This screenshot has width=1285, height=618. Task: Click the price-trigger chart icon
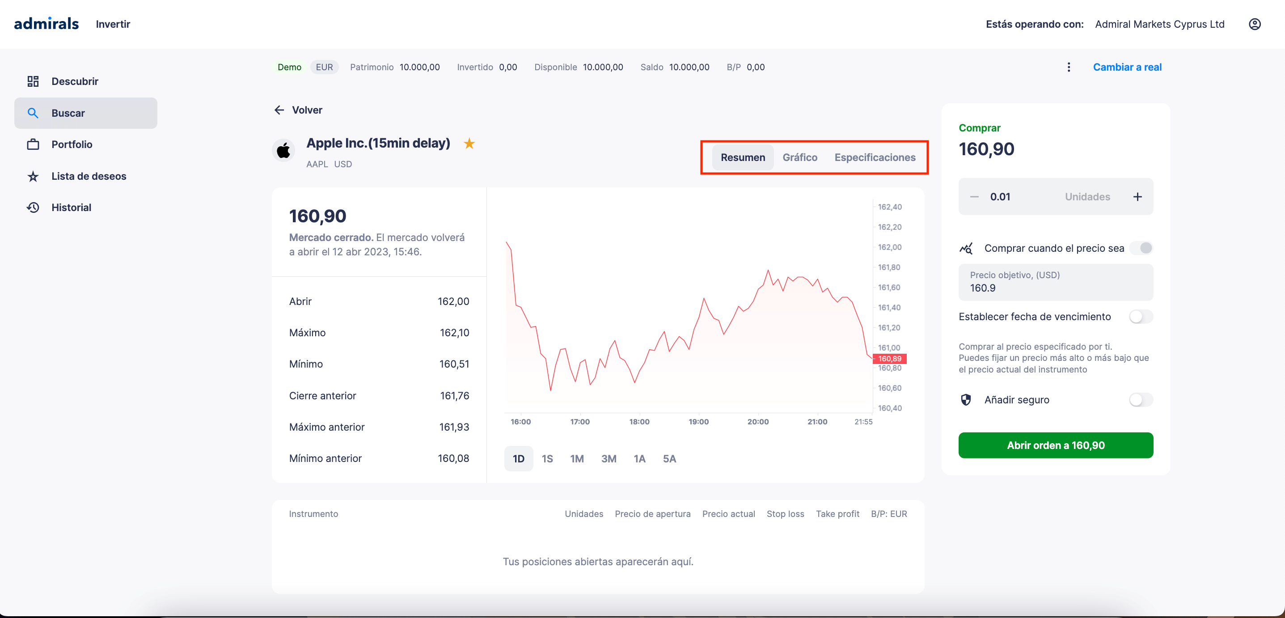tap(966, 248)
